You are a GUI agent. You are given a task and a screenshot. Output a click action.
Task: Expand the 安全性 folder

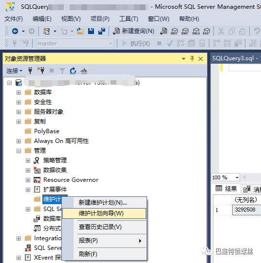[x=19, y=102]
